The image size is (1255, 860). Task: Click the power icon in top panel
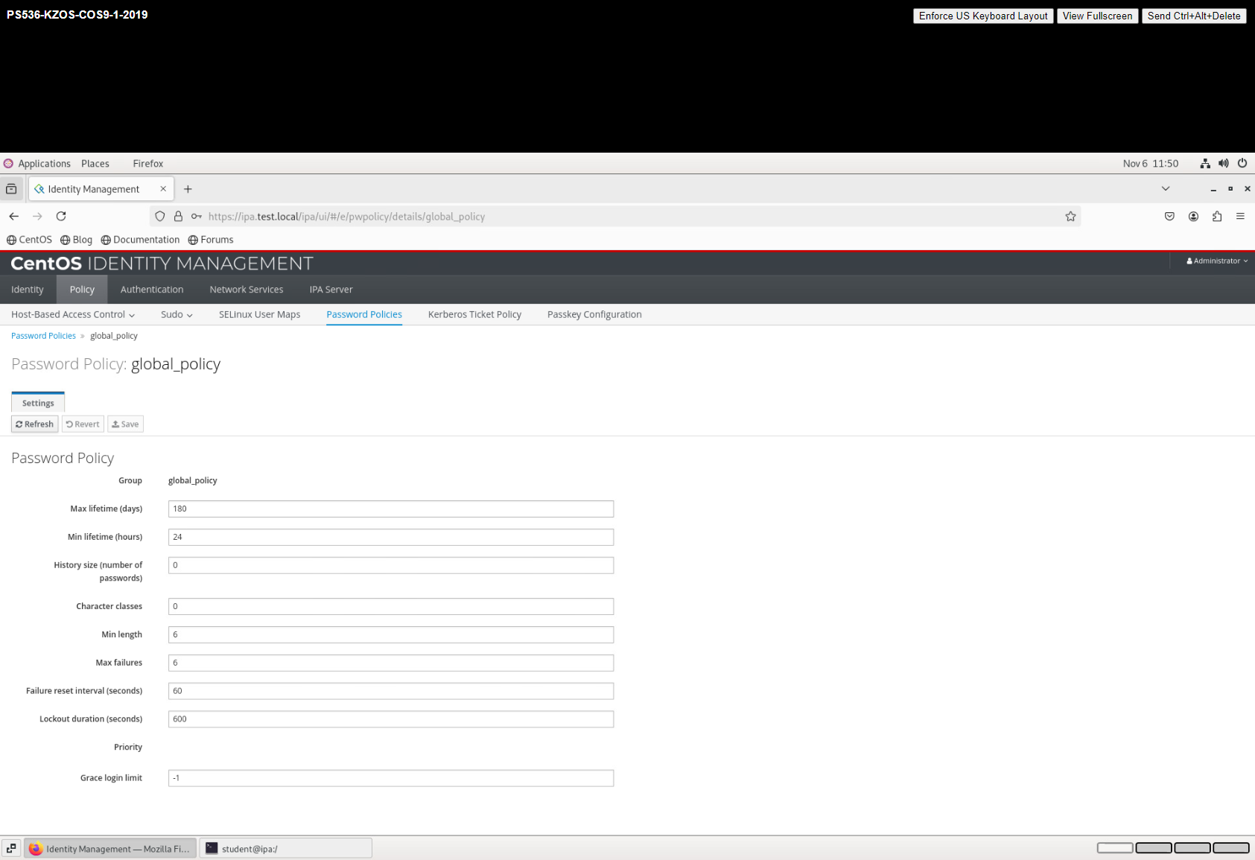click(1242, 164)
